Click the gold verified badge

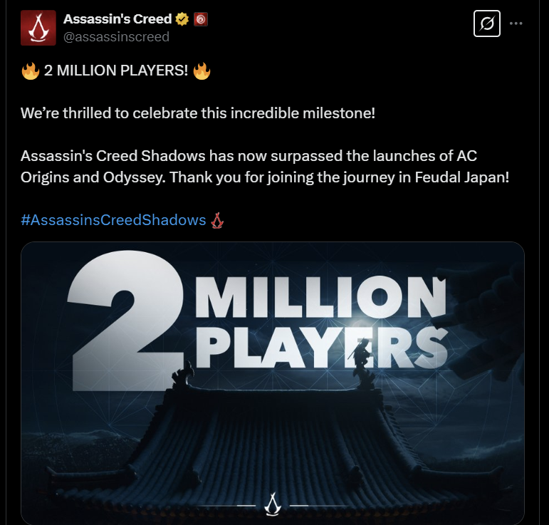pyautogui.click(x=182, y=19)
